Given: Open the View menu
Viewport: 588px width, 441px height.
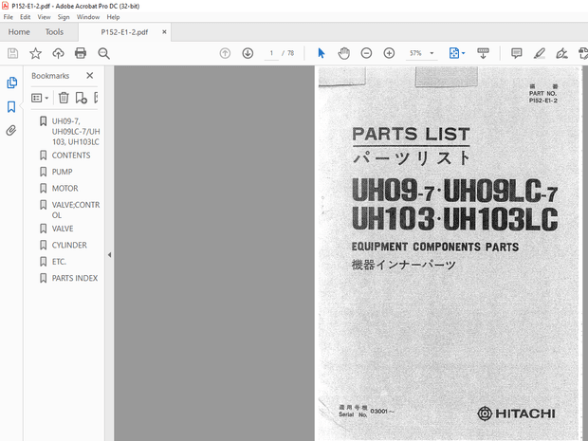Looking at the screenshot, I should pos(44,17).
